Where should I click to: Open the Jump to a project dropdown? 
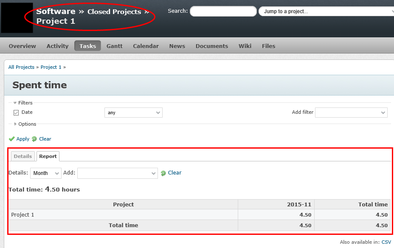coord(326,11)
